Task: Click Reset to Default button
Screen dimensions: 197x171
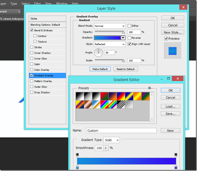Action: [126, 69]
